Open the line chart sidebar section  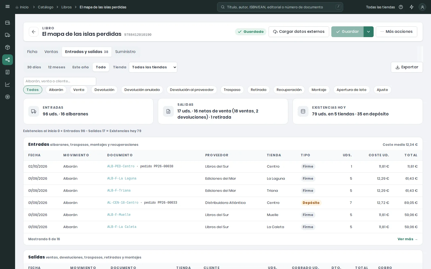8,84
